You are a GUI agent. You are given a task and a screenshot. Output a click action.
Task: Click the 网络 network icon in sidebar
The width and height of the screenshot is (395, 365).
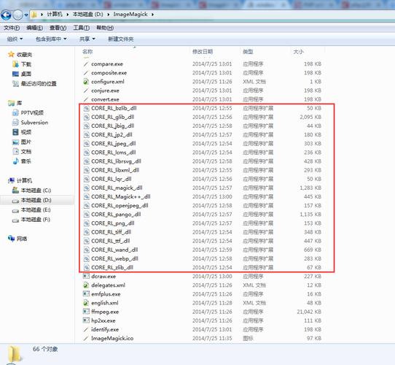[x=11, y=239]
